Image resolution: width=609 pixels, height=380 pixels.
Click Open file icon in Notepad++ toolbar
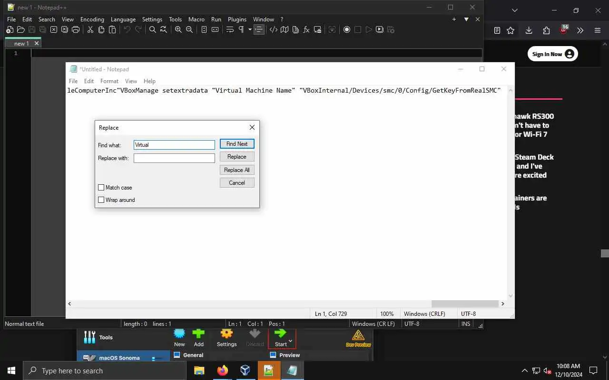pyautogui.click(x=20, y=29)
